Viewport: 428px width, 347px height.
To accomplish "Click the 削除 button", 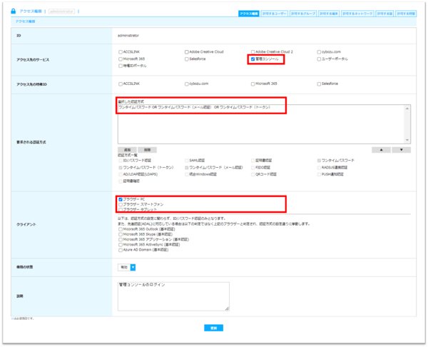I will [148, 150].
